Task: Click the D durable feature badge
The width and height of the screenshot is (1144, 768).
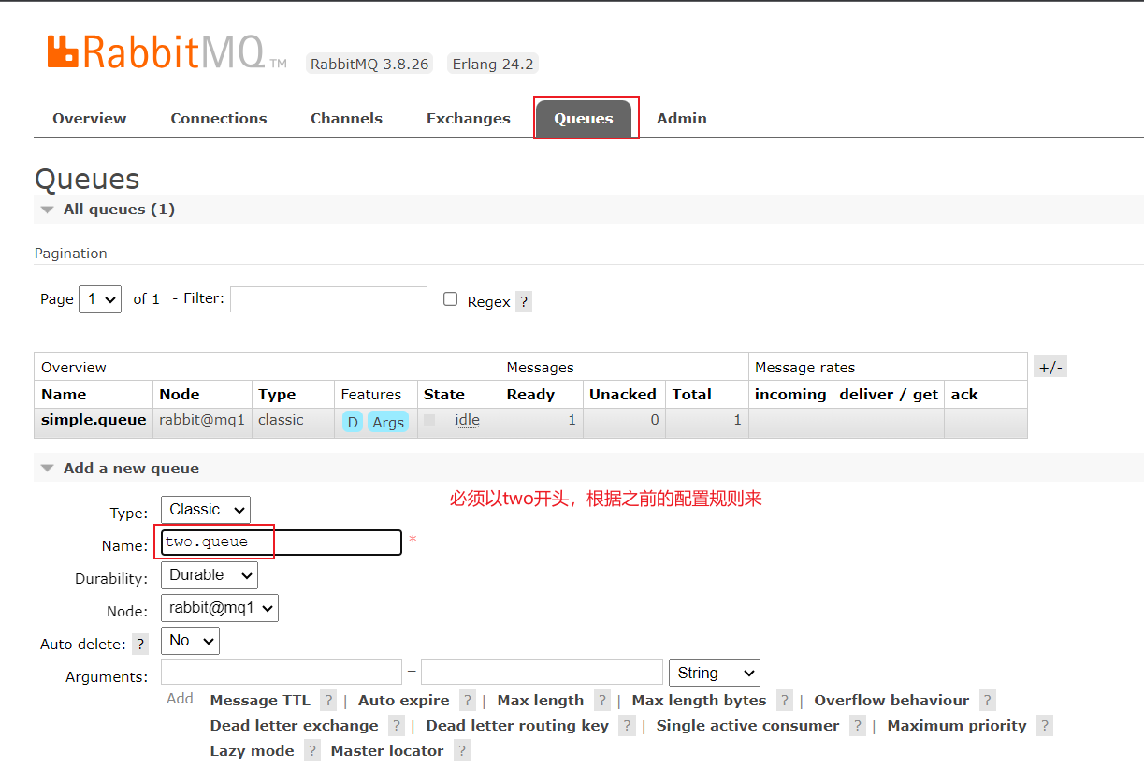Action: (352, 422)
